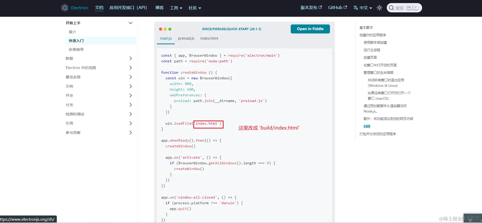Expand the 参与贡献 sidebar category
The height and width of the screenshot is (223, 482).
pyautogui.click(x=131, y=133)
